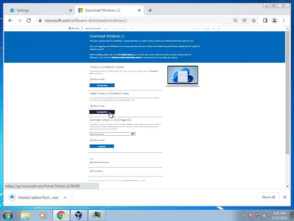This screenshot has width=294, height=221.
Task: Reload the page with the refresh icon
Action: 29,20
